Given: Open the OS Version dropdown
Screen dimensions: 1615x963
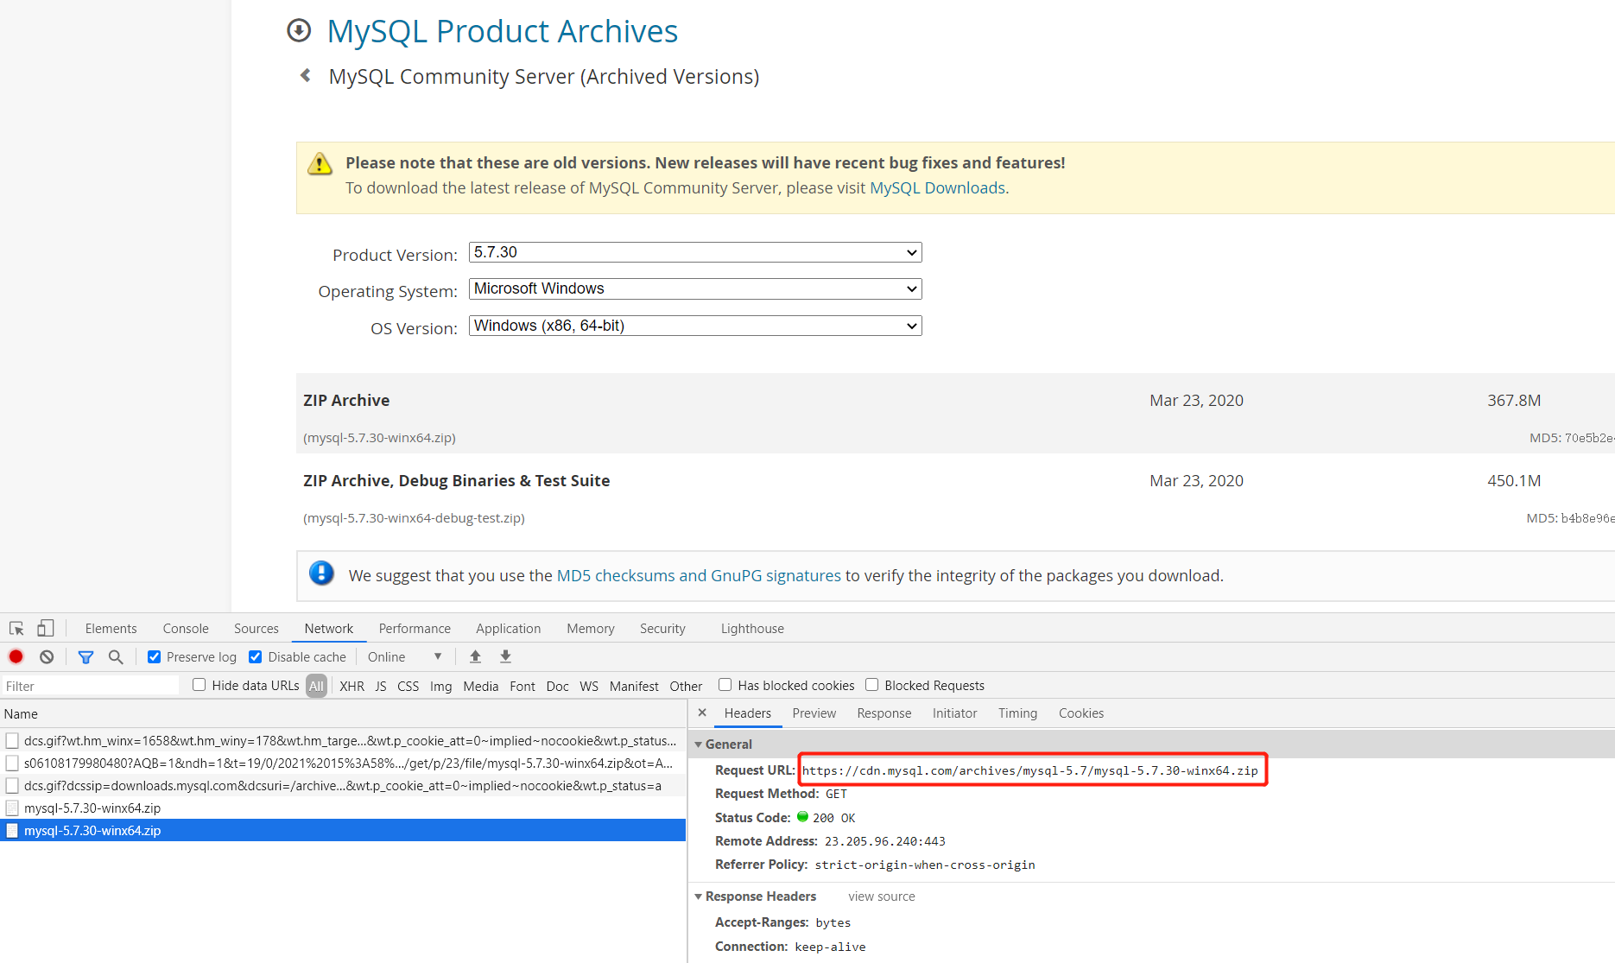Looking at the screenshot, I should click(x=695, y=326).
